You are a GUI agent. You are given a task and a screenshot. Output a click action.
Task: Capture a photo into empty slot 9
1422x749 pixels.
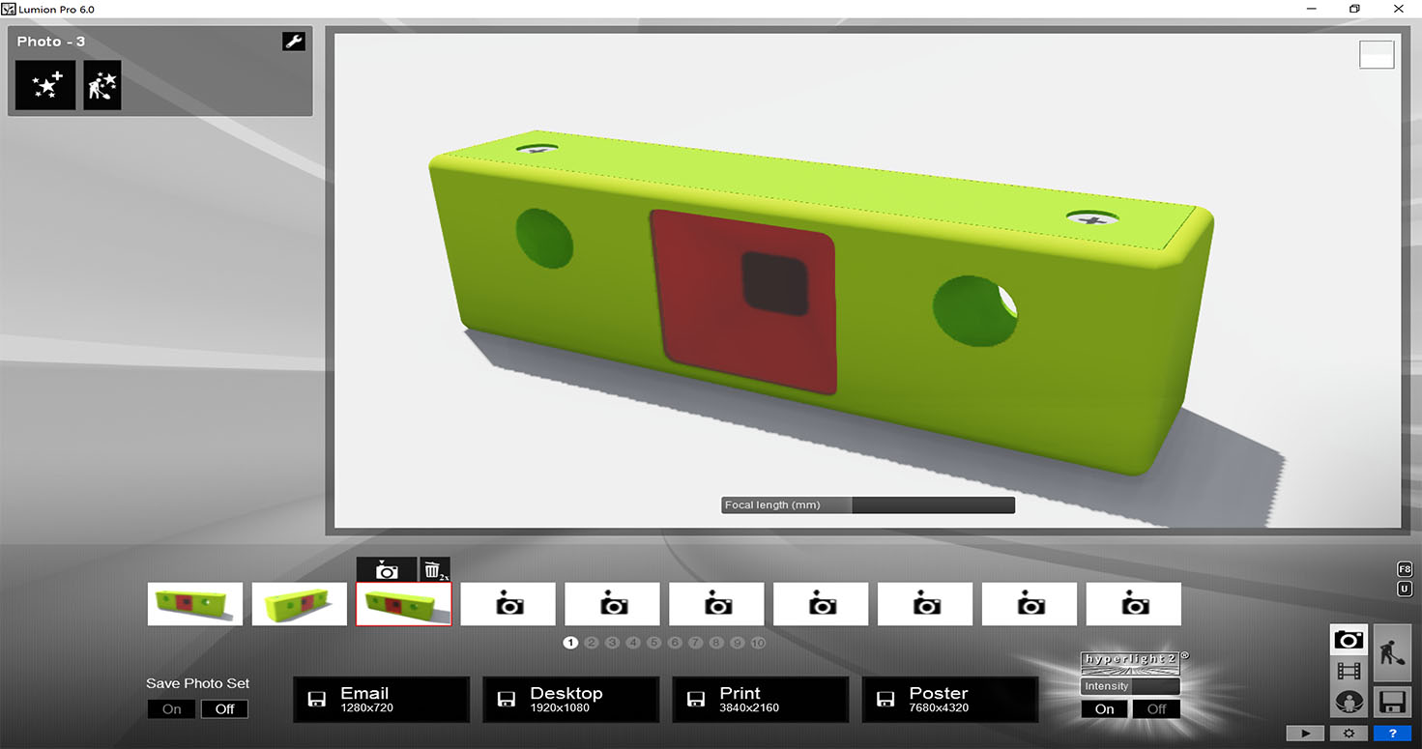click(1030, 604)
